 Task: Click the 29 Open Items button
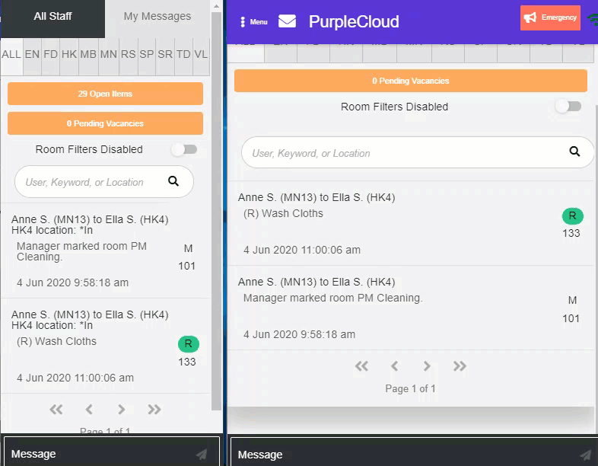pos(105,94)
